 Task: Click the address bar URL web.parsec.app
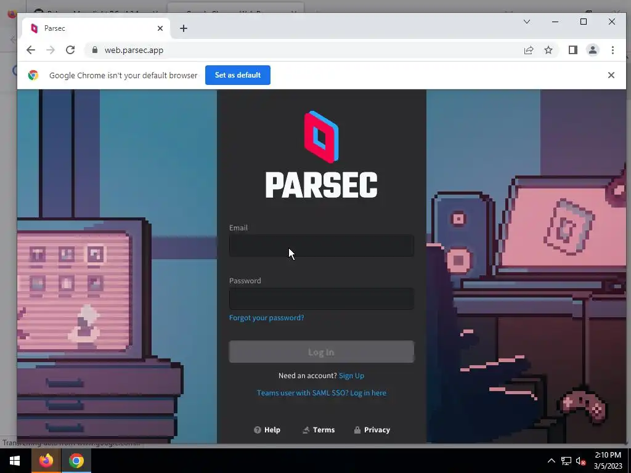click(x=134, y=51)
